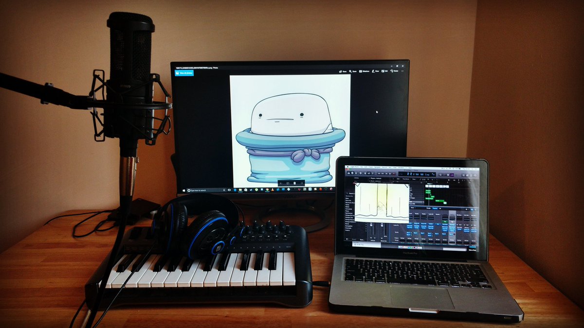584x328 pixels.
Task: Toggle the Library button in Logic toolbar
Action: 349,173
